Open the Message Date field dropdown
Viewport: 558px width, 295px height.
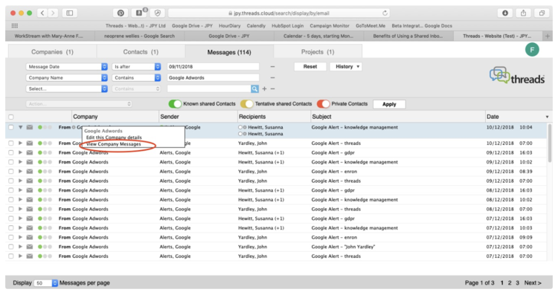pyautogui.click(x=66, y=66)
